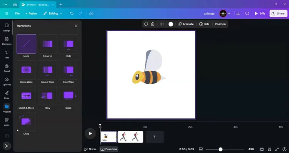Screen dimensions: 289x153
Task: Open the help question mark
Action: pyautogui.click(x=284, y=149)
